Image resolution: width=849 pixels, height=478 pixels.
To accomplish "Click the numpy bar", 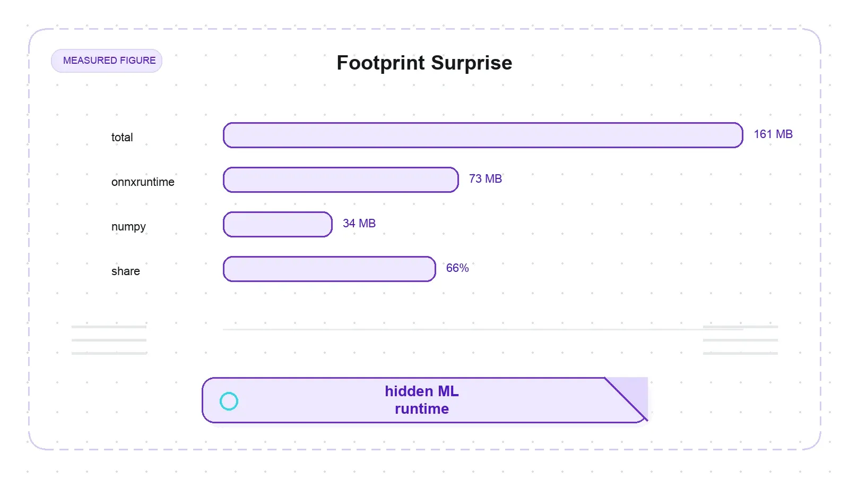I will coord(278,224).
